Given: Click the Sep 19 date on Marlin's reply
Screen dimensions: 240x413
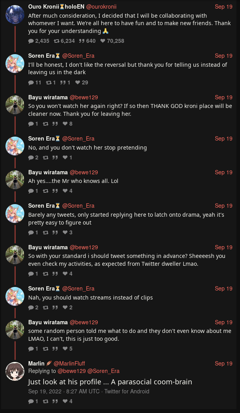Looking at the screenshot, I should point(224,364).
